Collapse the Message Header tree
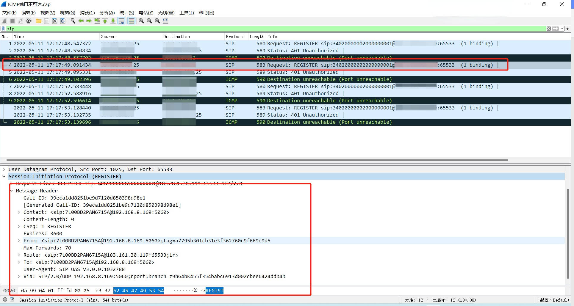Screen dimensions: 574x306 coord(11,191)
